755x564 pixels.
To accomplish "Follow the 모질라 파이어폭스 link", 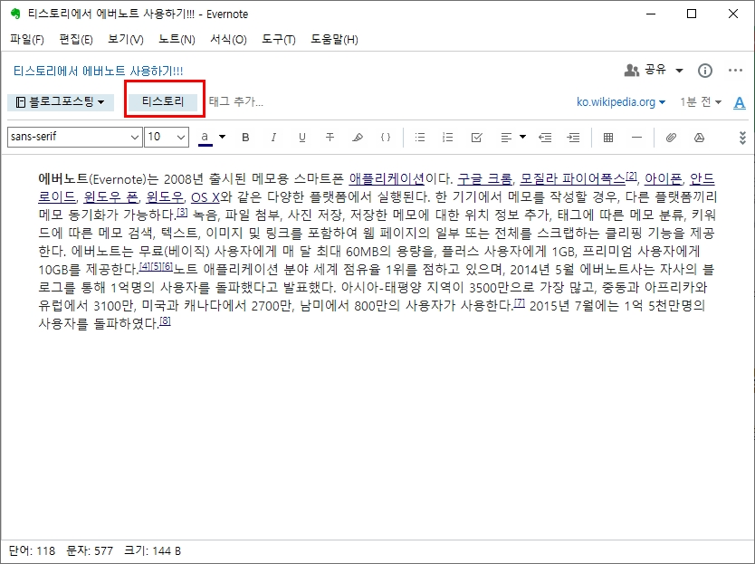I will pos(572,179).
